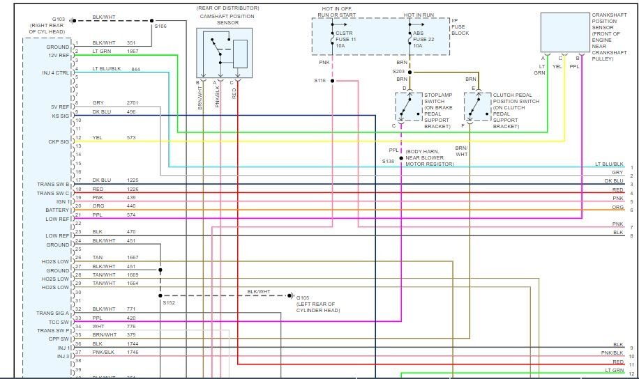
Task: Select the S203 splice label
Action: (x=398, y=72)
